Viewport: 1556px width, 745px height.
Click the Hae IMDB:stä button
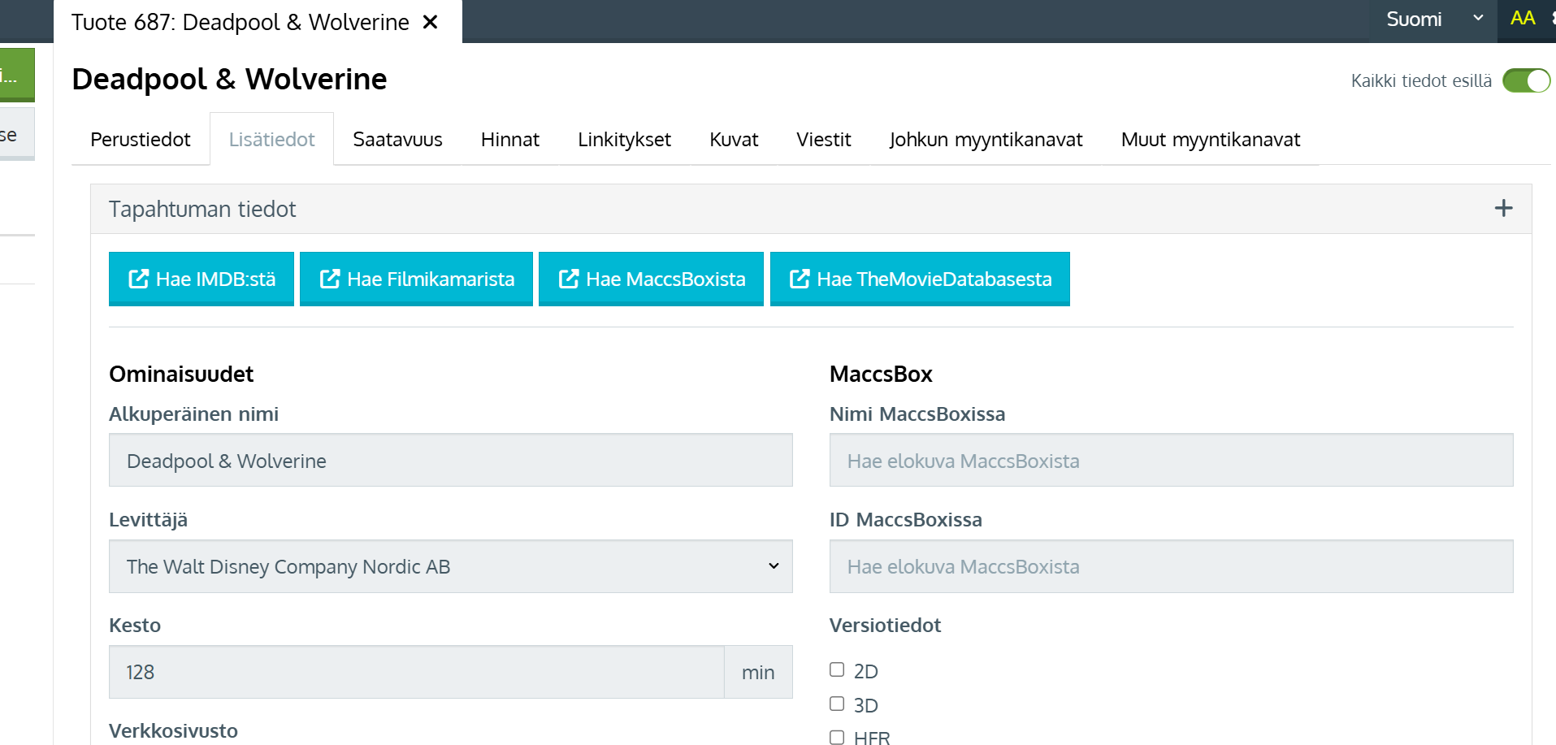point(202,279)
